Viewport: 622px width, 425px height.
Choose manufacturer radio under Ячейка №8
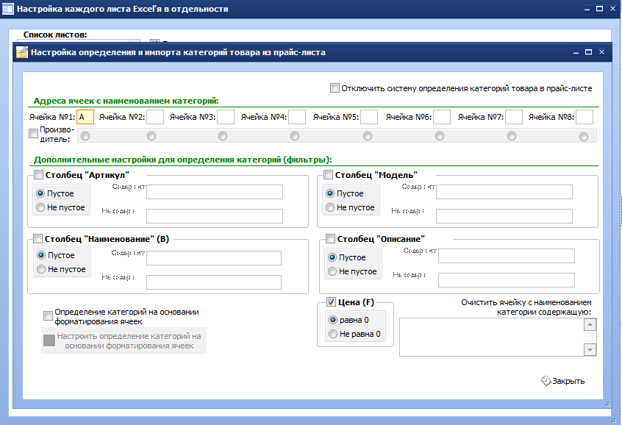click(584, 137)
